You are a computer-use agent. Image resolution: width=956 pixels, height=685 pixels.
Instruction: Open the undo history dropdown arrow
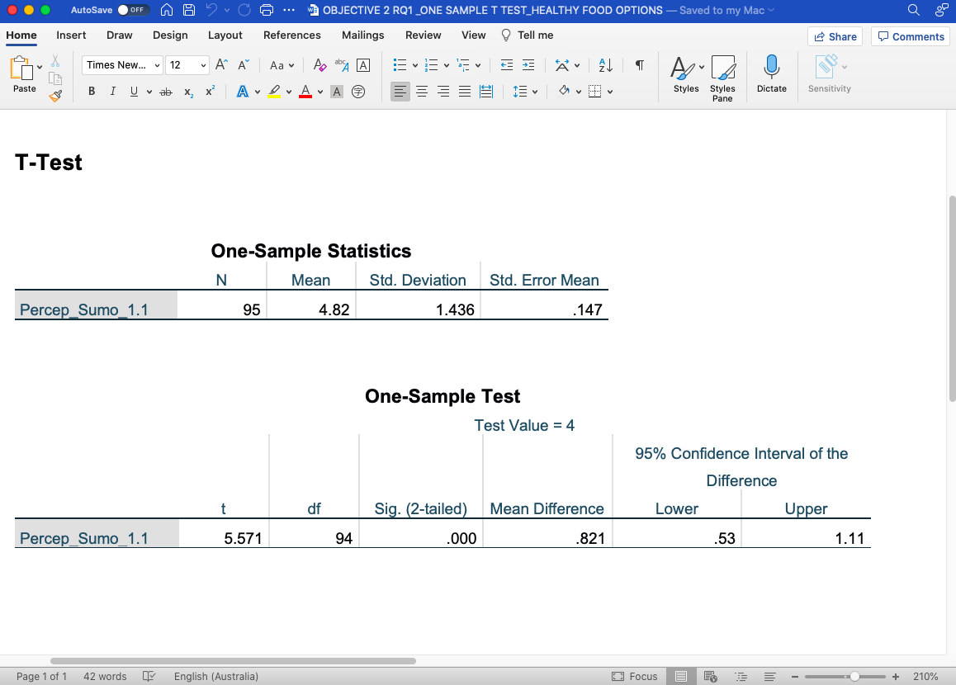point(227,10)
